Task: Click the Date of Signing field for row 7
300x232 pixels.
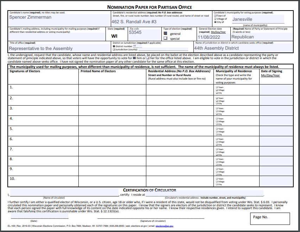Action: coord(276,151)
